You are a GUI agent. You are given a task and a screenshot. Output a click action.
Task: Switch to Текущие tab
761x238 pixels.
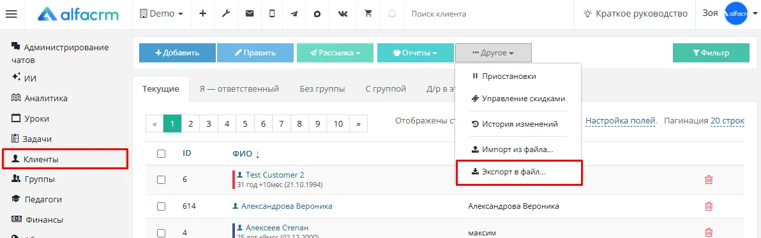tap(161, 89)
